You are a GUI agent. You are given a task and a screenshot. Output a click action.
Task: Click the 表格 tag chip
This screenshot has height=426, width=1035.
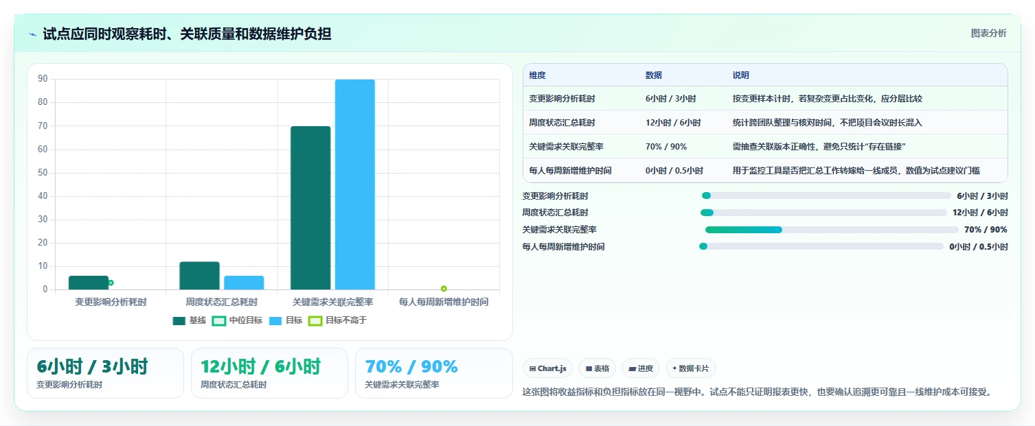point(597,368)
